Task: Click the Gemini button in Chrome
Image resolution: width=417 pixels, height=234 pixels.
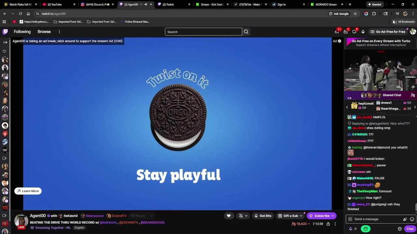Action: coord(375,5)
